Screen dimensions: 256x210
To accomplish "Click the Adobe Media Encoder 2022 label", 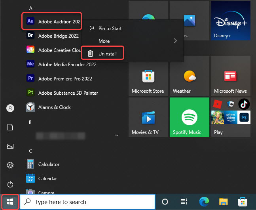I will 67,65.
